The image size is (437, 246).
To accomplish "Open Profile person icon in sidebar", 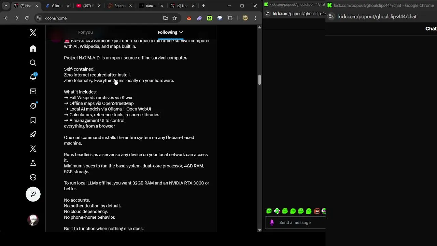I will click(33, 163).
